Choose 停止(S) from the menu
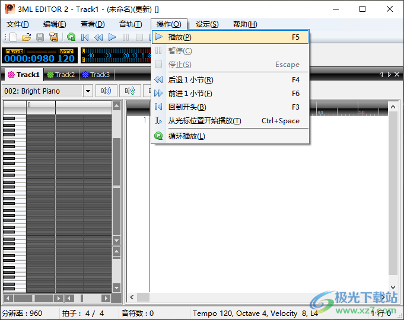Image resolution: width=404 pixels, height=320 pixels. point(230,65)
